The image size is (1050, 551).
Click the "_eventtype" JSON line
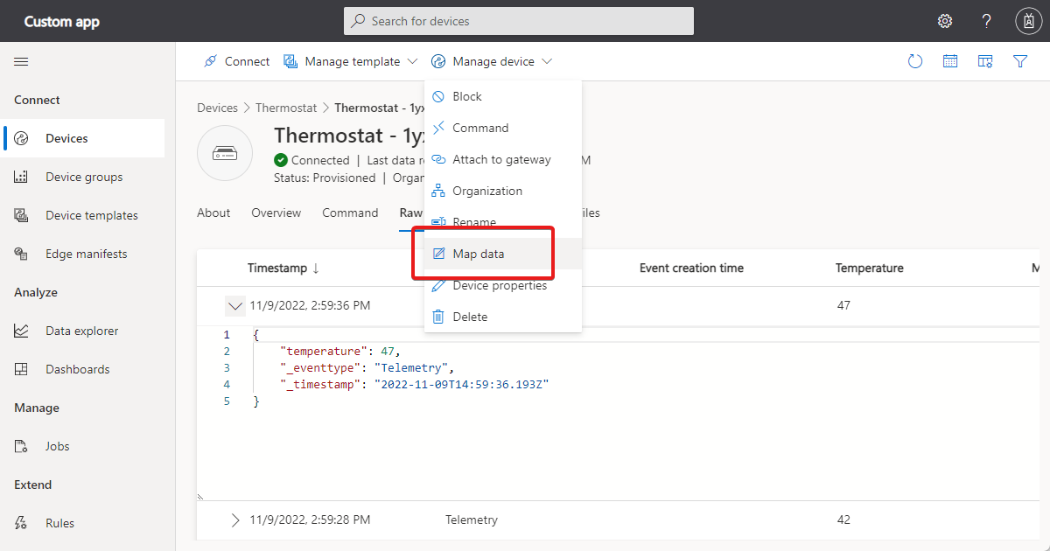coord(367,367)
